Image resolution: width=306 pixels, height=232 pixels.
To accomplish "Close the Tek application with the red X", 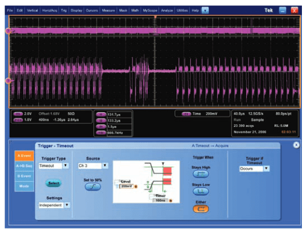I will 294,10.
